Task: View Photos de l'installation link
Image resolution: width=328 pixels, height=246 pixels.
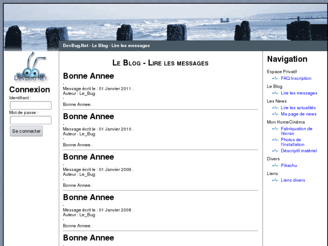Action: click(x=292, y=142)
